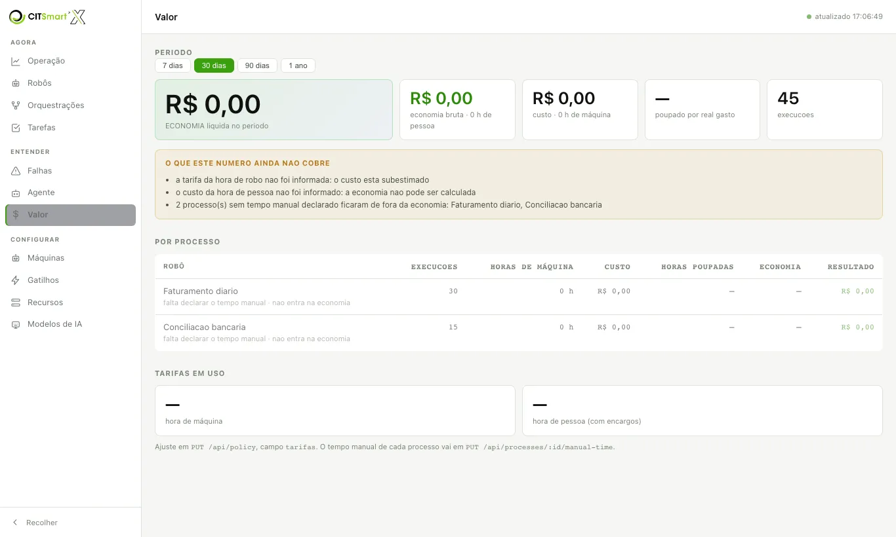Click the poupado por real gasto card
This screenshot has height=537, width=896.
703,110
